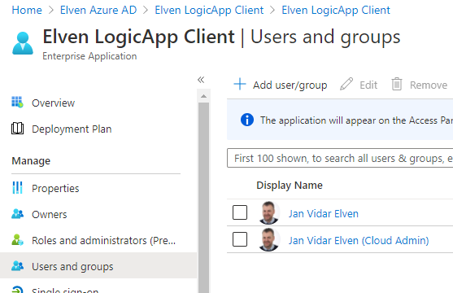Collapse the sidebar with double chevron
The width and height of the screenshot is (453, 293).
click(201, 80)
